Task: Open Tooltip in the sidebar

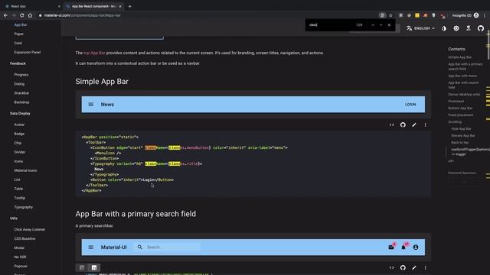Action: pyautogui.click(x=20, y=198)
